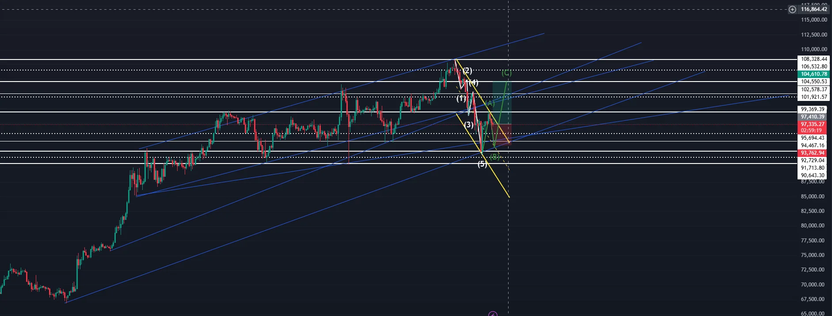Select the 104,550.53 price label
Screen dimensions: 832x316
pos(814,82)
